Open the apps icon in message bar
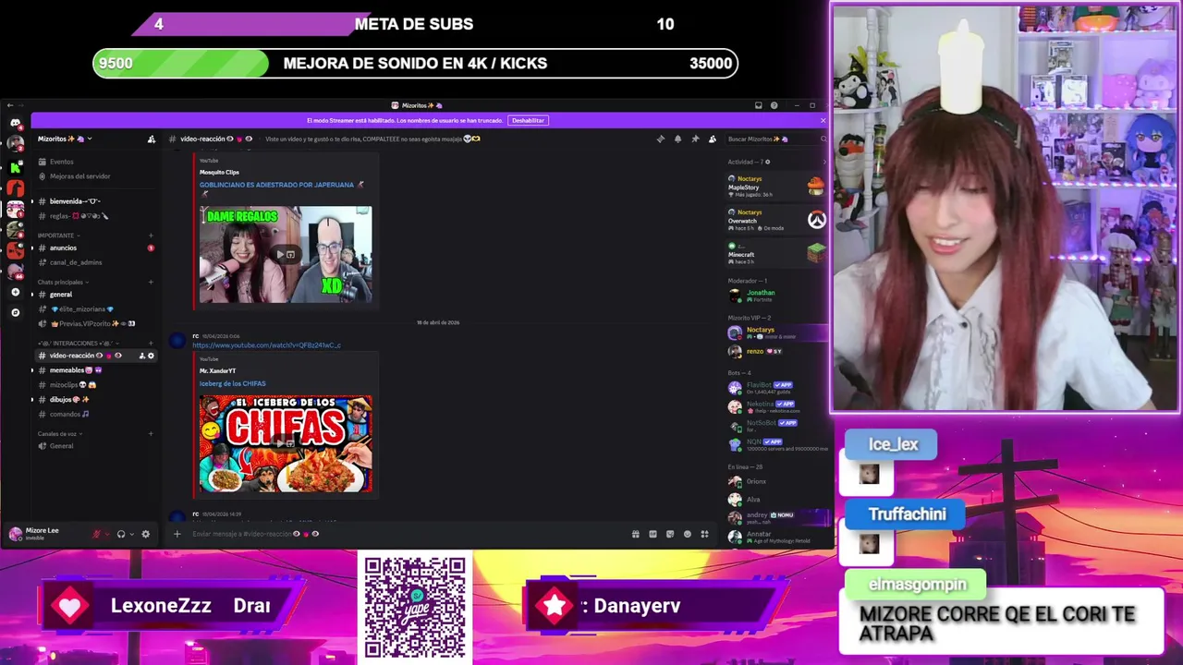This screenshot has width=1183, height=665. (704, 534)
